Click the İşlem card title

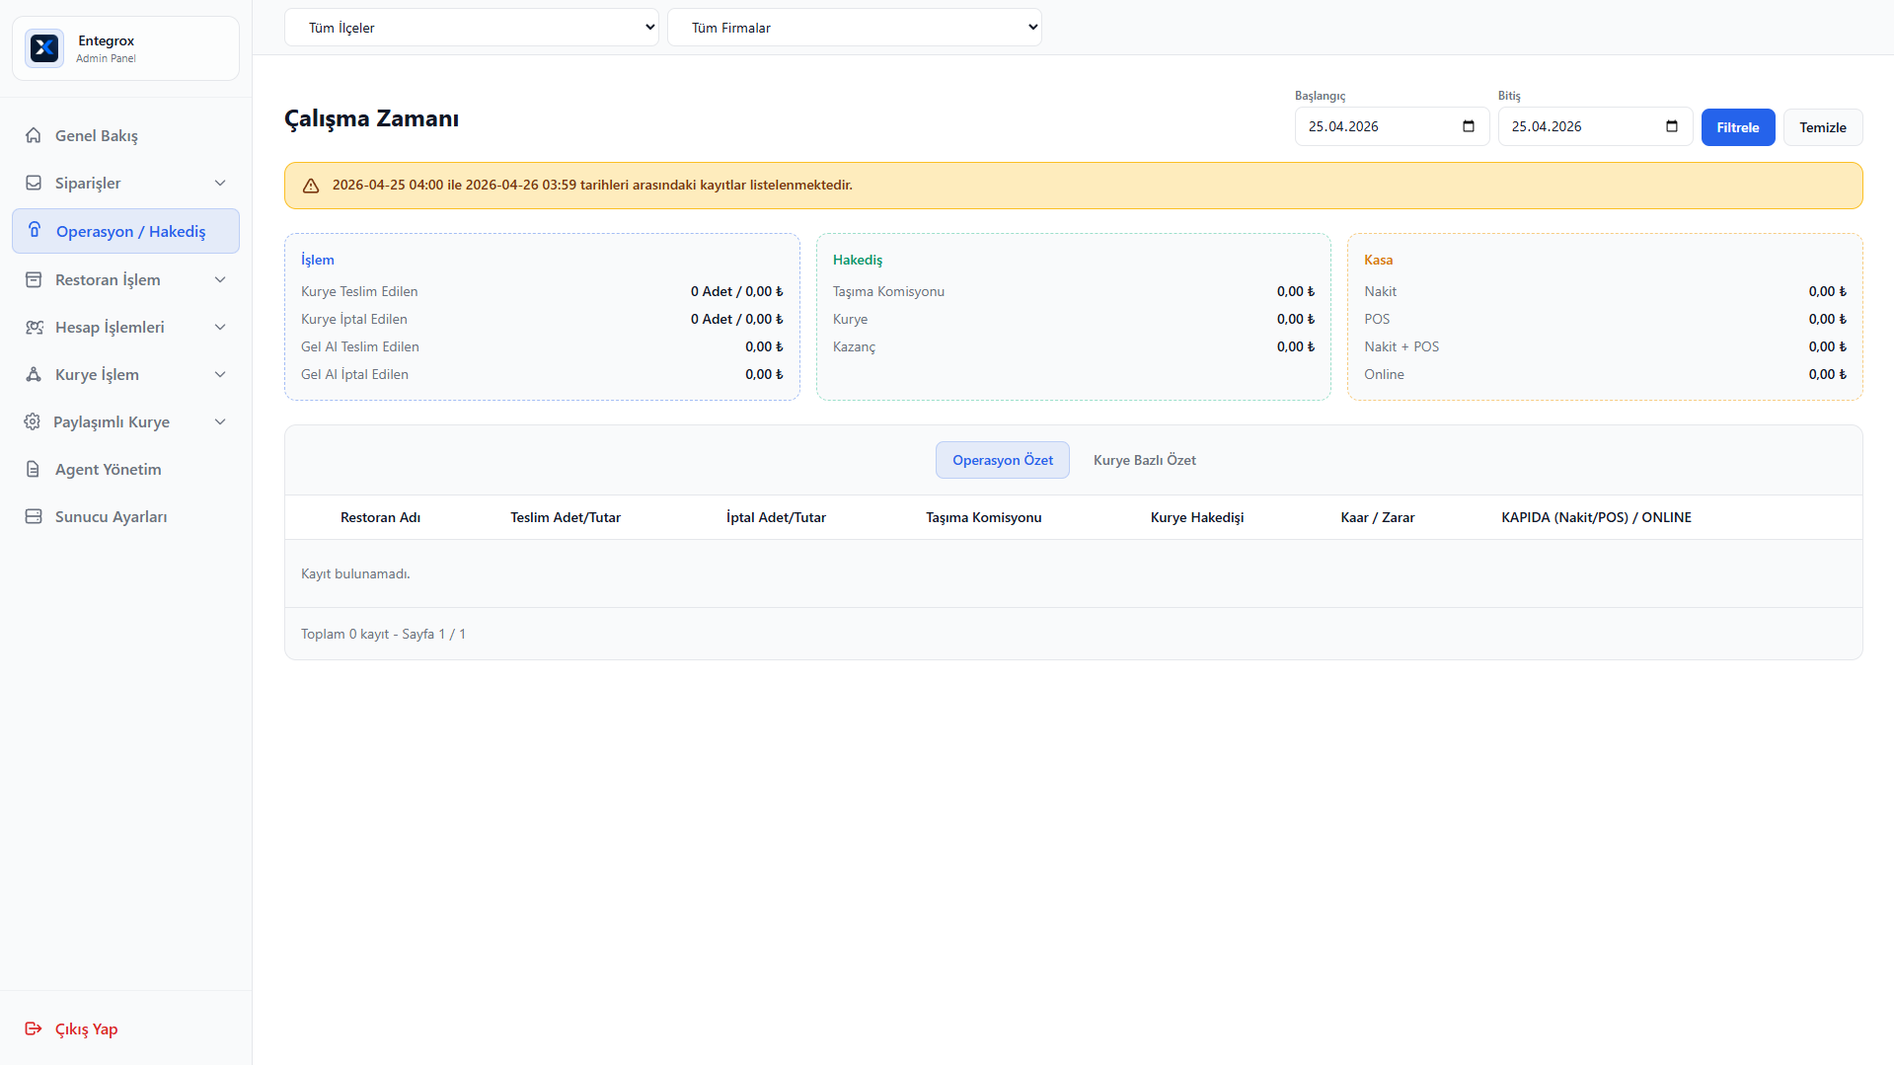[x=318, y=260]
